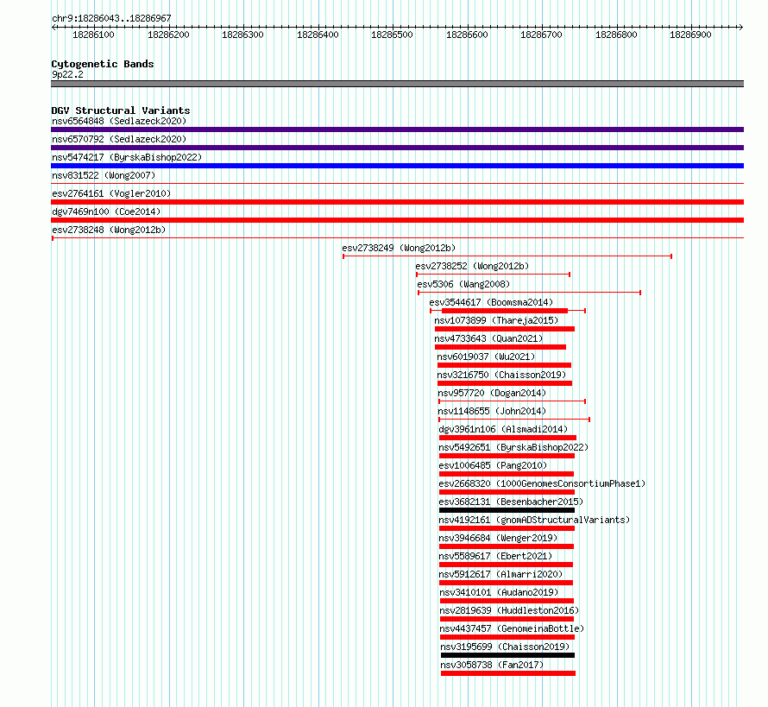Open nsv5474217 (ByrskaBishop2022) label
768x707 pixels.
coord(127,157)
